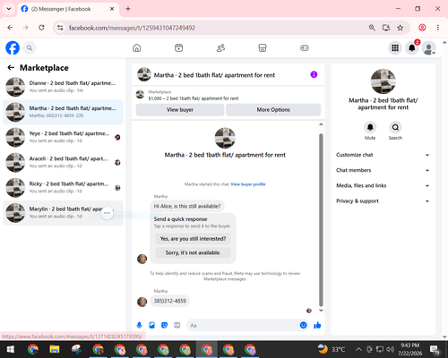Open Yeye conversation in list

tap(63, 137)
